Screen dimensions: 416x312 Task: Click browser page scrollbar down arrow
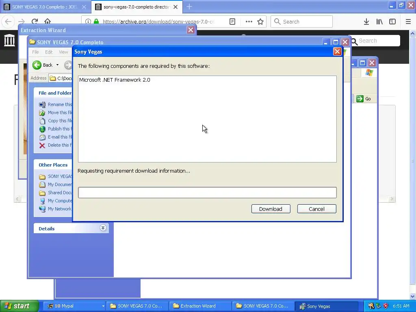tap(413, 297)
